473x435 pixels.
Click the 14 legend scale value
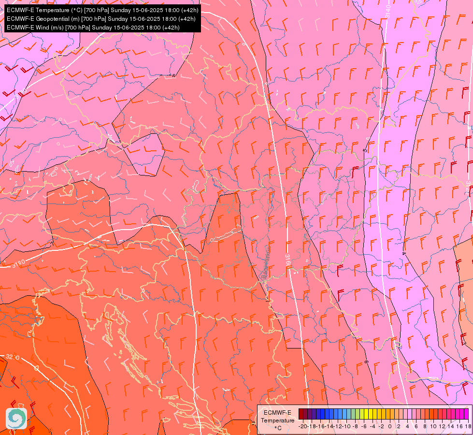(451, 426)
